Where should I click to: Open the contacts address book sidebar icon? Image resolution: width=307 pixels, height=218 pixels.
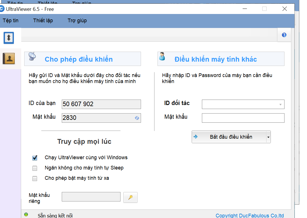pos(9,58)
